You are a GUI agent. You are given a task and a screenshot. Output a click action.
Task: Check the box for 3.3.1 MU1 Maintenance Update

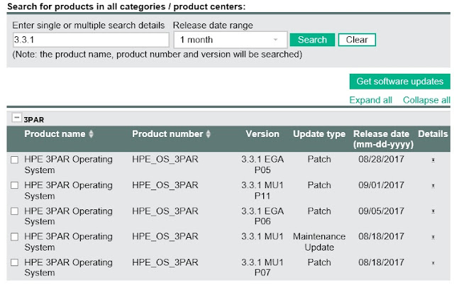14,237
